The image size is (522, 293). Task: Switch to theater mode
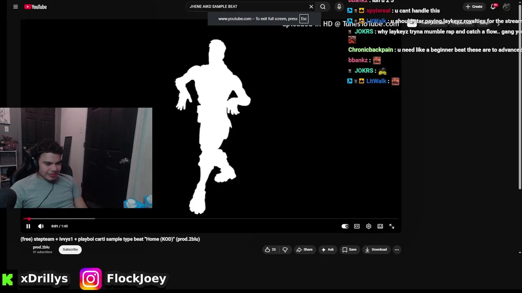[380, 226]
